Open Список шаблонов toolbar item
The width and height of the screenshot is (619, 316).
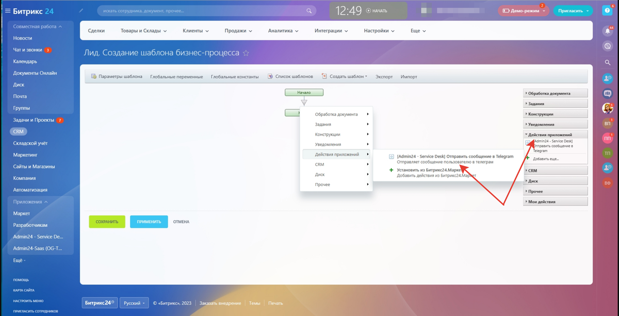[290, 76]
